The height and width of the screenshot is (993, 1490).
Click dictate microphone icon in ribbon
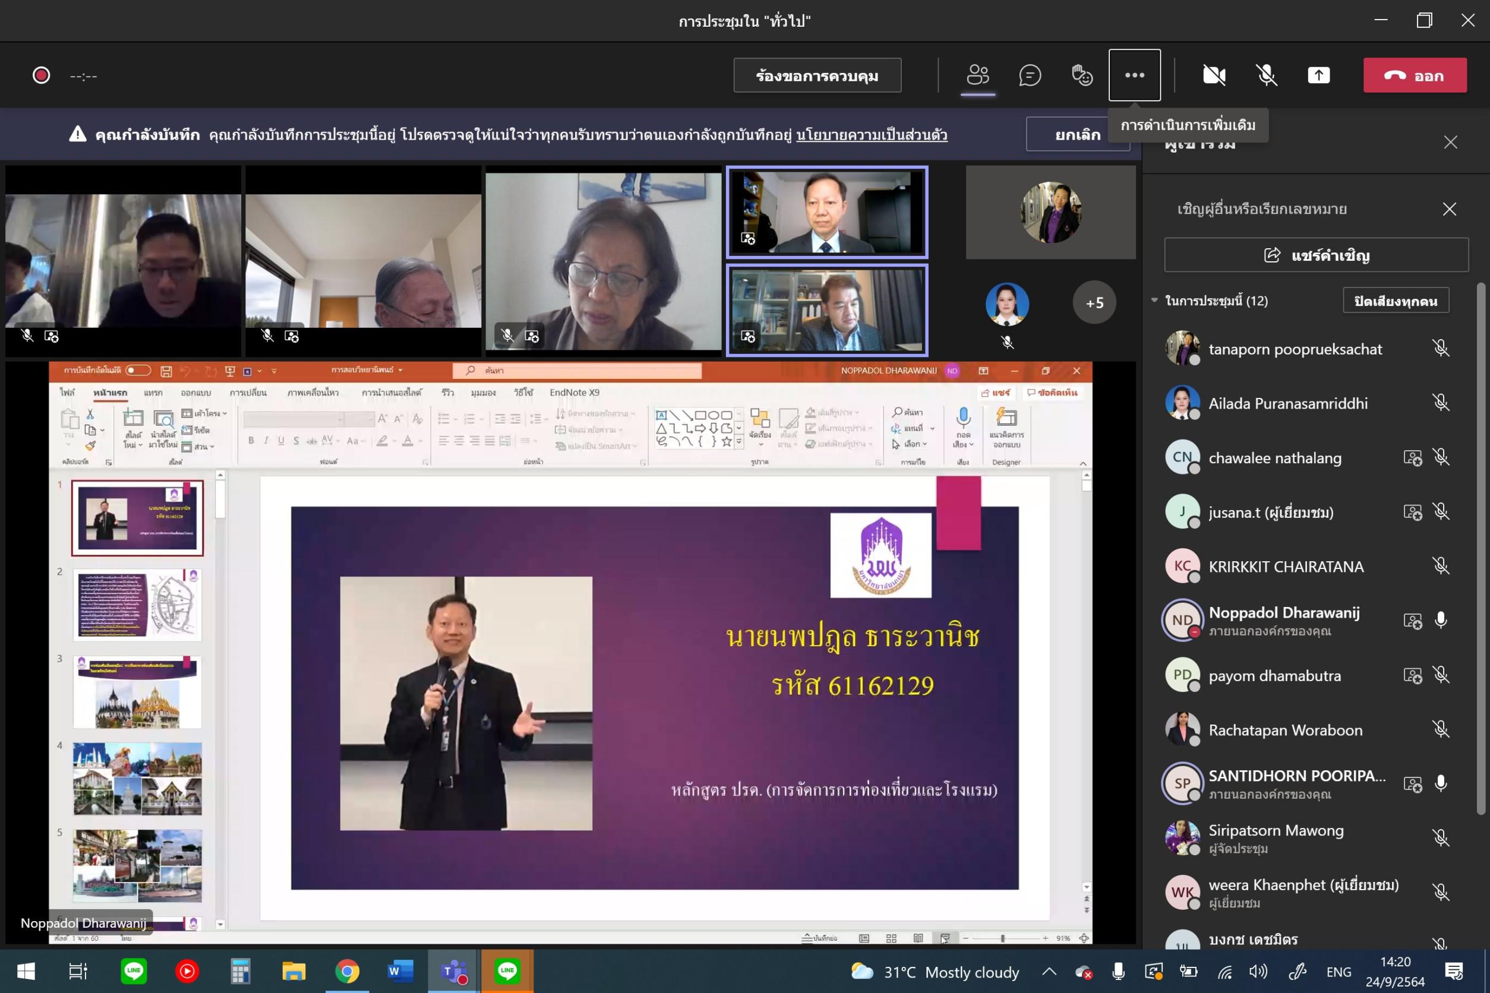[964, 418]
